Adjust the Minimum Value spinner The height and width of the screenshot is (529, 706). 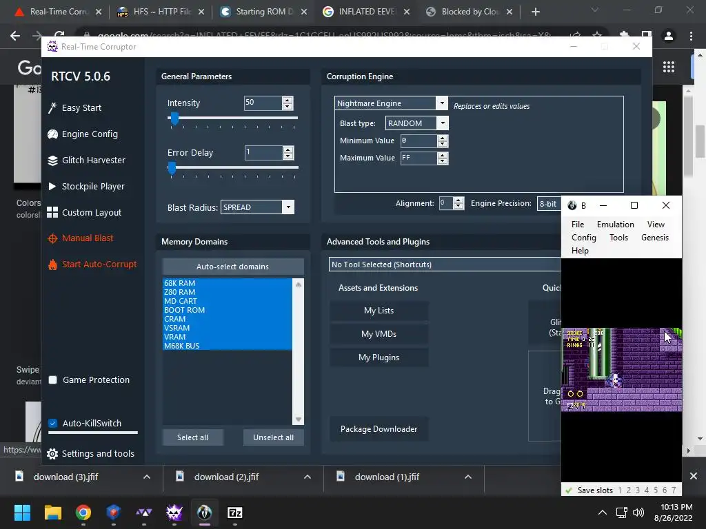443,141
